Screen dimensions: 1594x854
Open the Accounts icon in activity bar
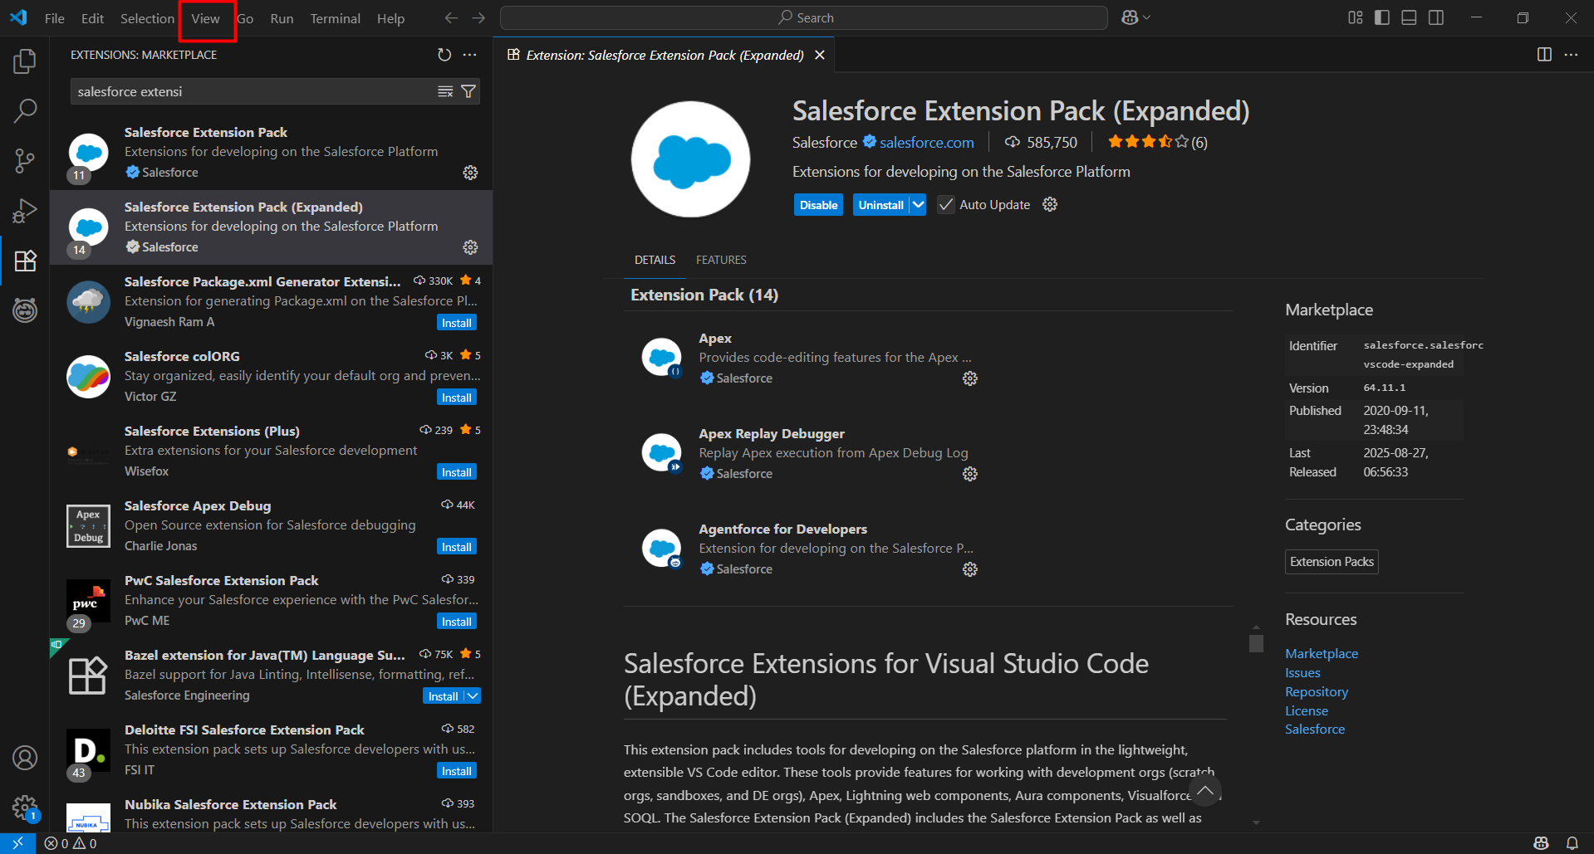(25, 758)
